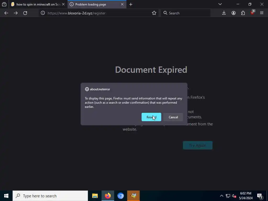Click the taskbar 'Type here to search' box
This screenshot has width=268, height=201.
(x=50, y=196)
